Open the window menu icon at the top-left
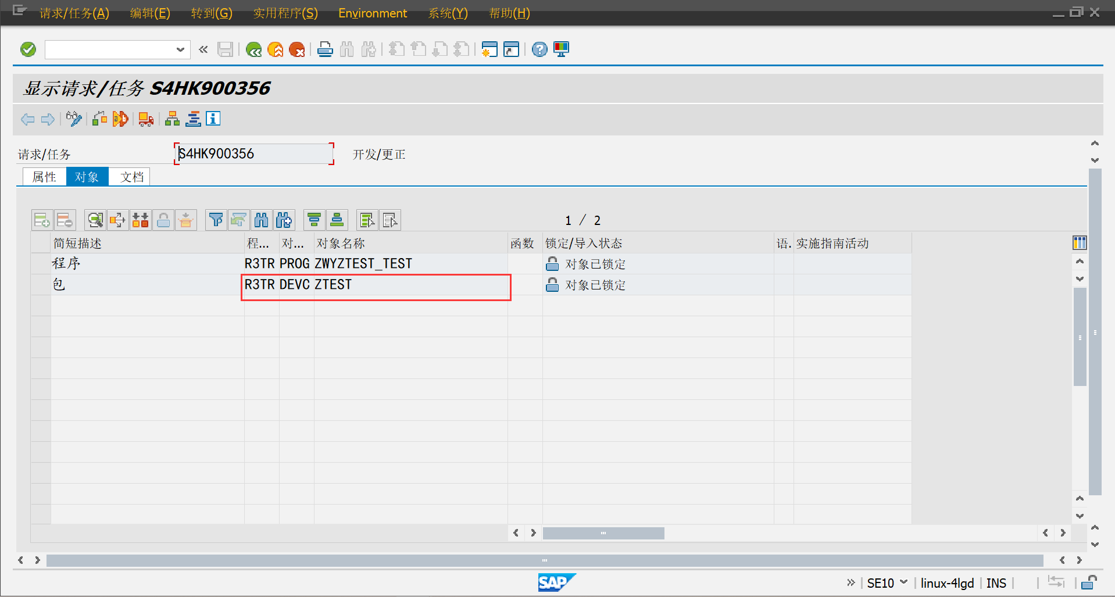Image resolution: width=1115 pixels, height=597 pixels. (19, 10)
